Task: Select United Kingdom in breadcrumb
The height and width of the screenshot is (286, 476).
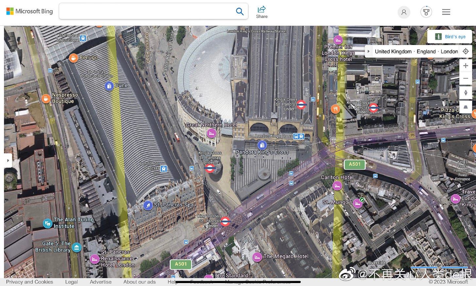Action: click(x=393, y=52)
